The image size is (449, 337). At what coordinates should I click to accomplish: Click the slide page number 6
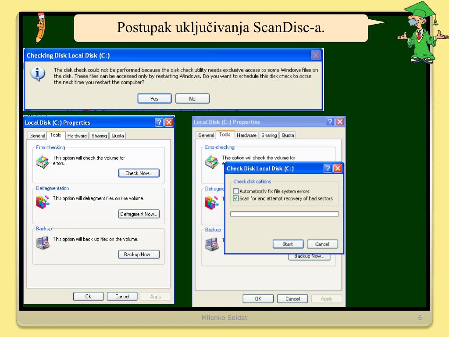click(x=420, y=318)
